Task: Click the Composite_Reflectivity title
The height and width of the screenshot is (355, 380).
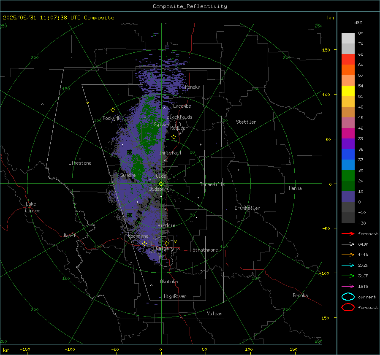Action: coord(190,6)
